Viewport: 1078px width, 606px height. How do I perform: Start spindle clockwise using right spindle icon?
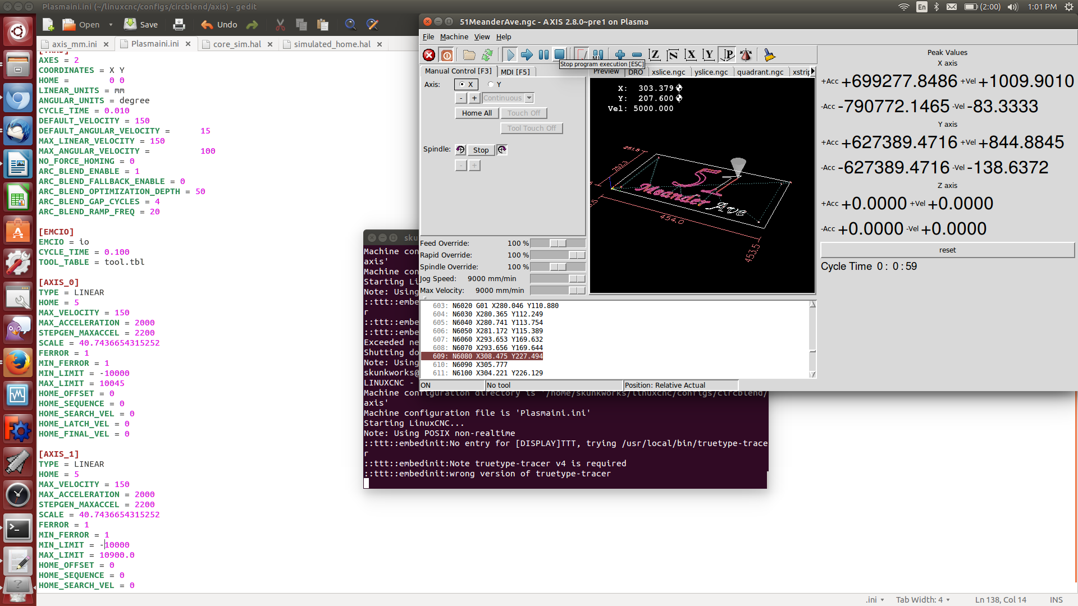click(502, 150)
